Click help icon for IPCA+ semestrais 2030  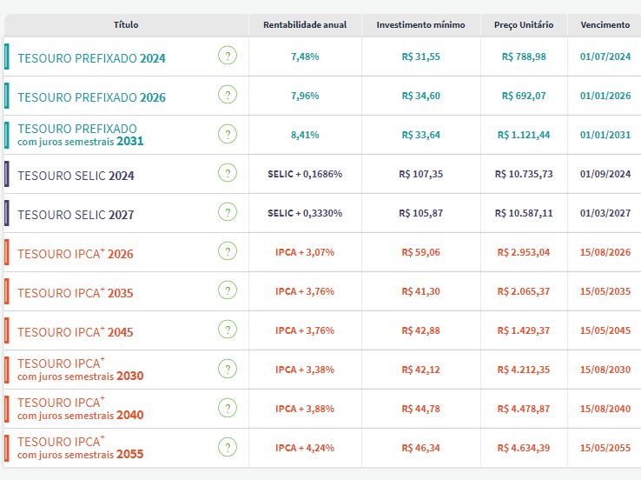tap(228, 369)
